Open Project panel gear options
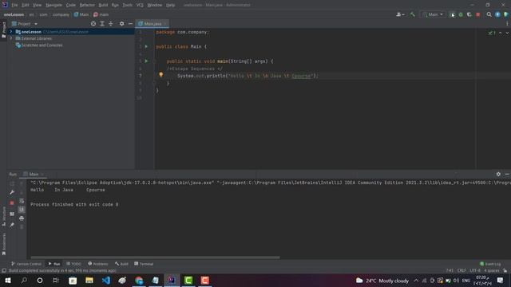The height and width of the screenshot is (287, 511). pos(121,24)
